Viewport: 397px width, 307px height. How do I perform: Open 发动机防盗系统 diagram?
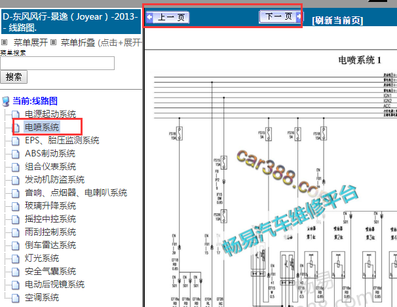pos(54,179)
